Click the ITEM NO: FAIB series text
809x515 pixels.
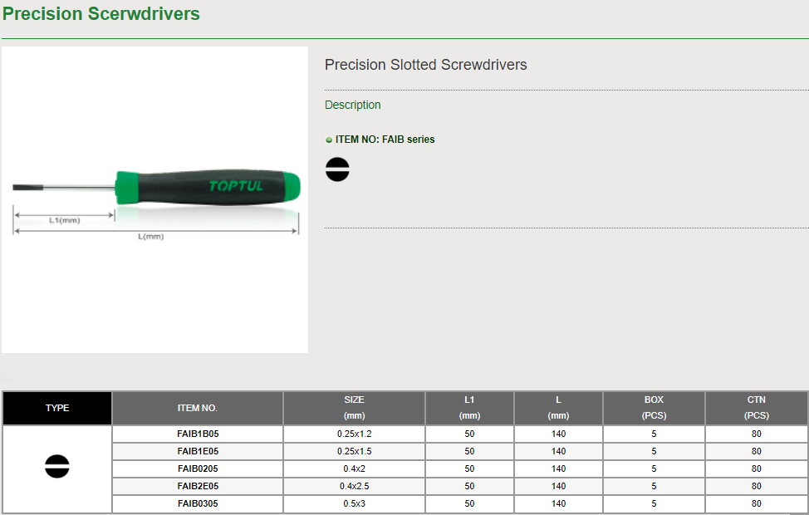(x=385, y=140)
